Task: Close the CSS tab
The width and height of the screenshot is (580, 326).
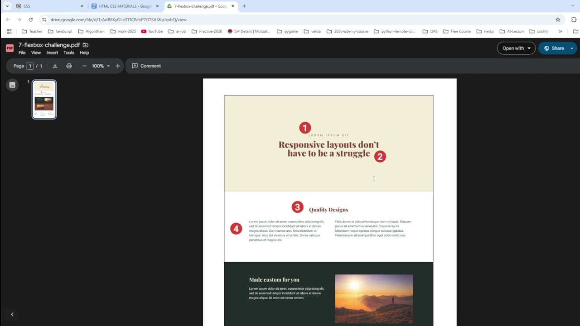Action: tap(82, 6)
